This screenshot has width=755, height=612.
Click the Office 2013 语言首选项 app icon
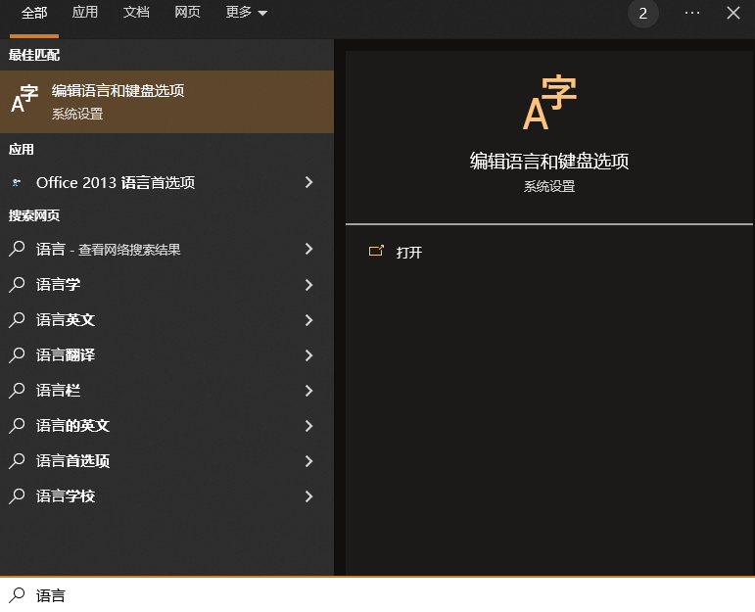tap(17, 182)
